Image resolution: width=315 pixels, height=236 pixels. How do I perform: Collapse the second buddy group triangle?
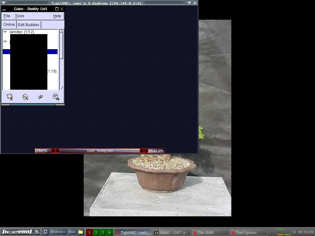5,42
